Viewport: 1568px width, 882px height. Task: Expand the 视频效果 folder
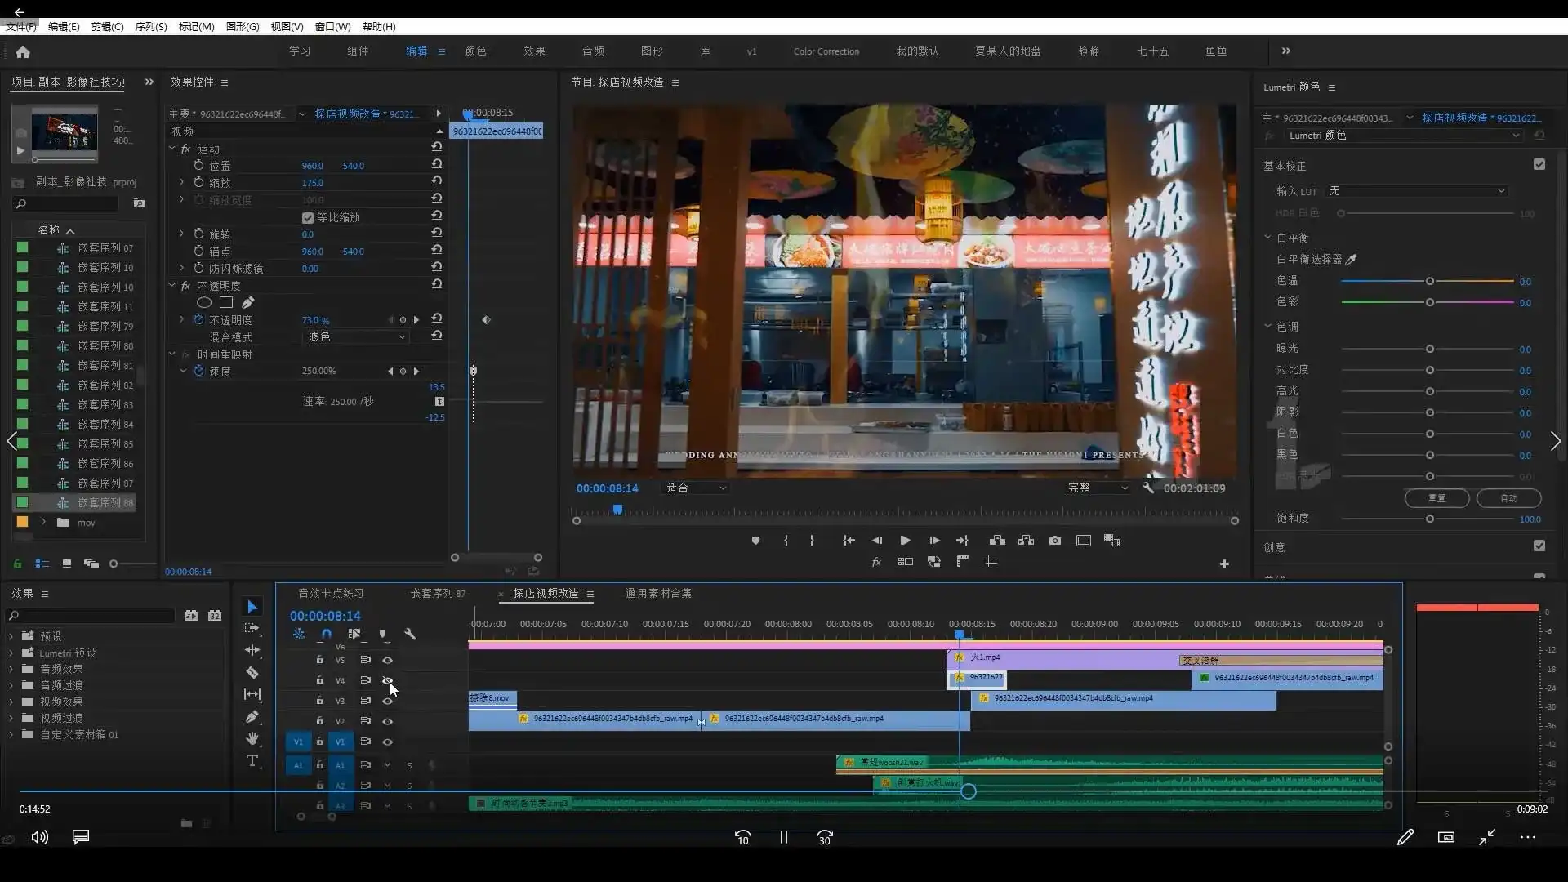[11, 702]
